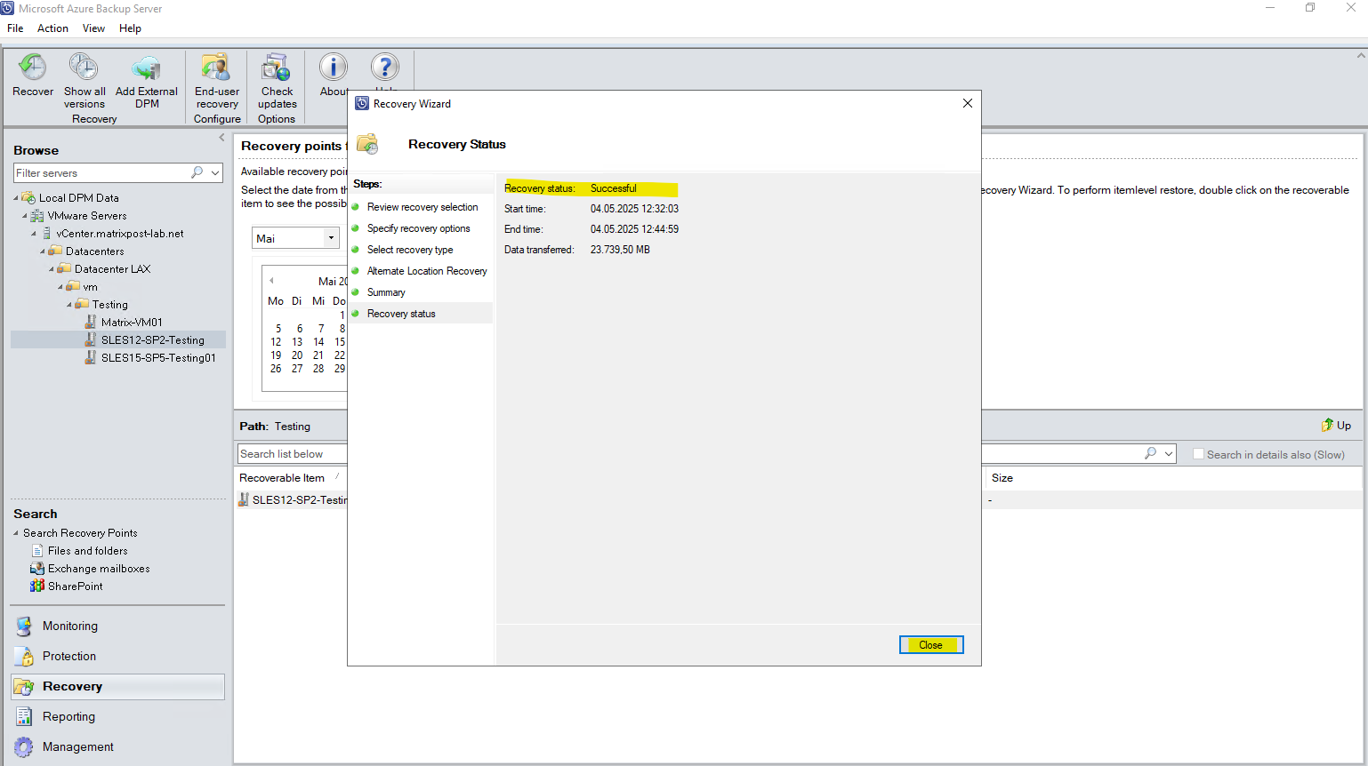Click data transferred value 23.739,50 MB

click(x=620, y=250)
